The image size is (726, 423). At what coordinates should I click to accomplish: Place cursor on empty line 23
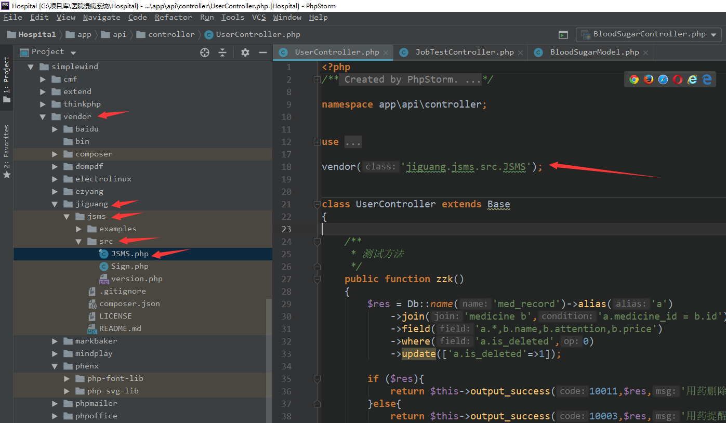pos(523,229)
